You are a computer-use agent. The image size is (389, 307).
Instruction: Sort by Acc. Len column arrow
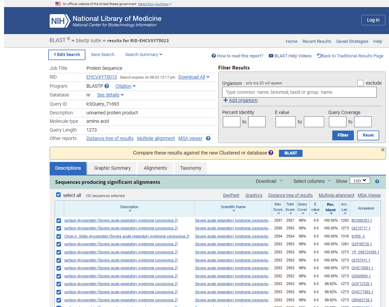(345, 214)
